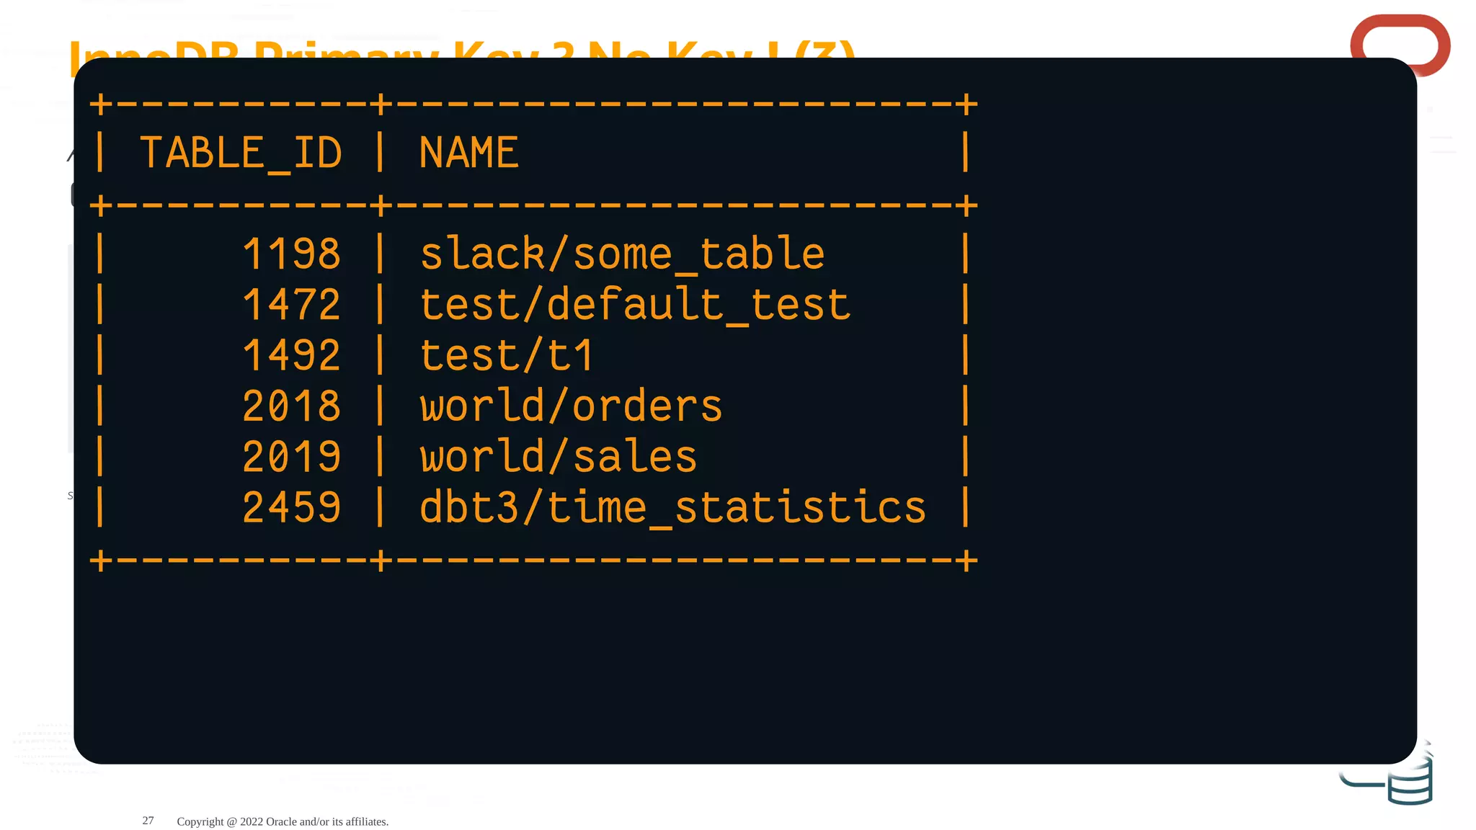Select the slack/some_table entry
The width and height of the screenshot is (1476, 830).
(x=623, y=255)
